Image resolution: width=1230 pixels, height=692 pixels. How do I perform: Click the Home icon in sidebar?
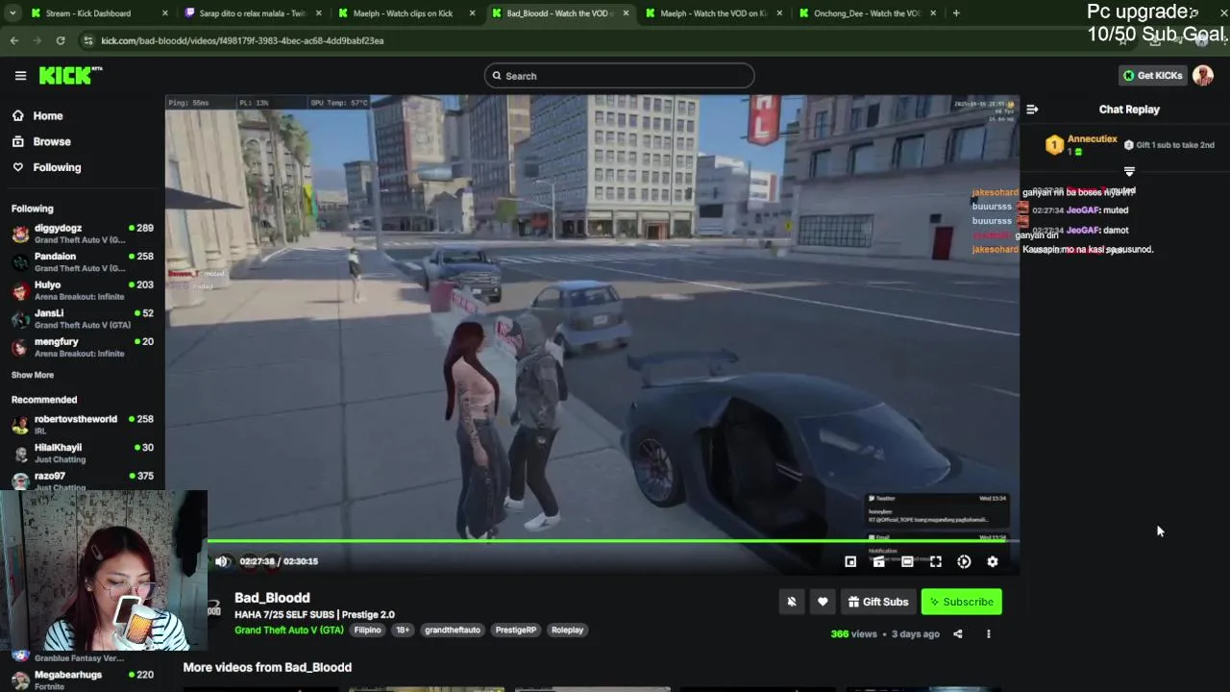point(18,115)
